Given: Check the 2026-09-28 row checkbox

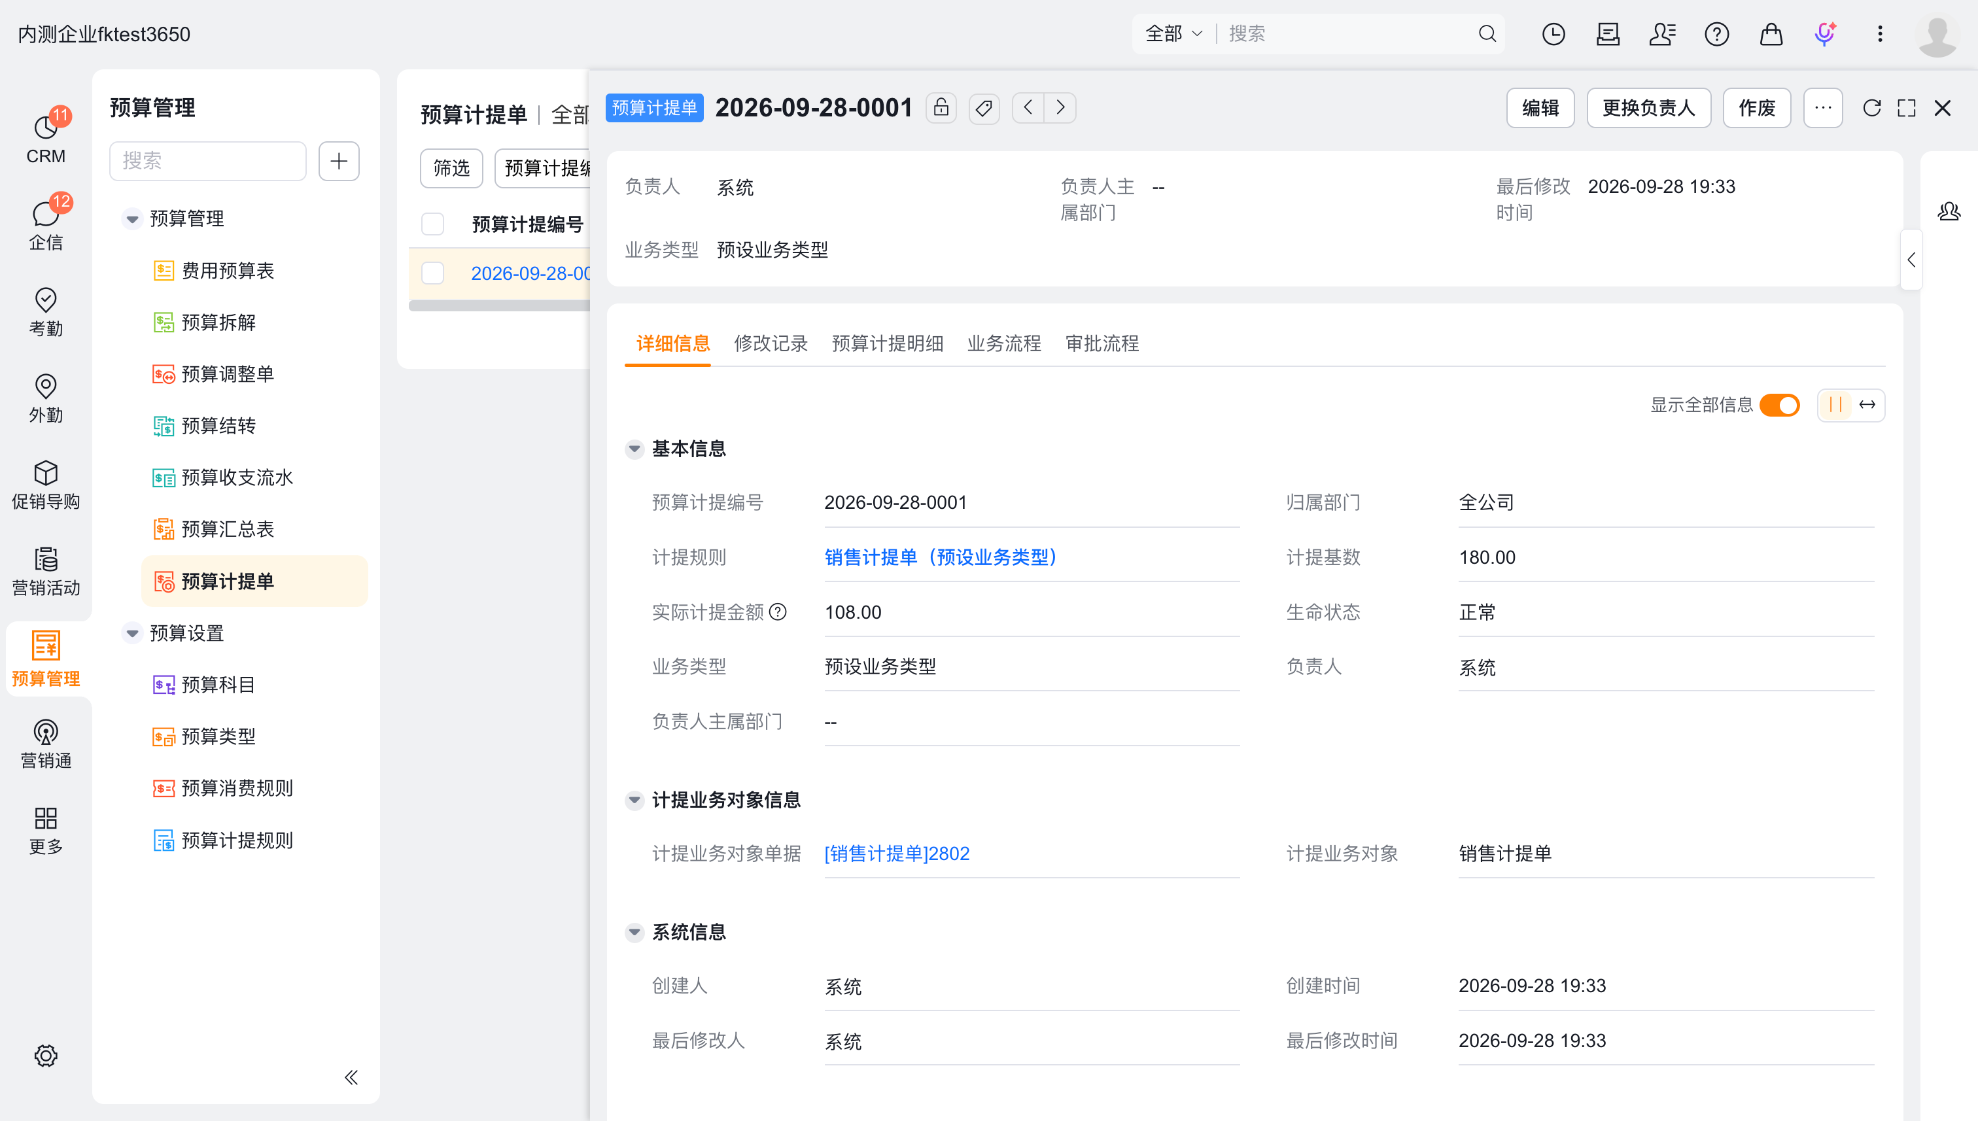Looking at the screenshot, I should [x=433, y=273].
